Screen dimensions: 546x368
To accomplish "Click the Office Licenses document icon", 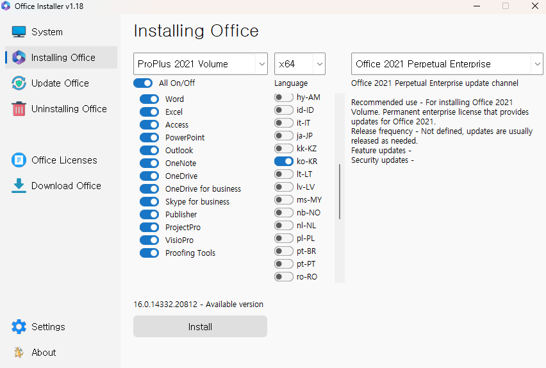I will pyautogui.click(x=19, y=160).
